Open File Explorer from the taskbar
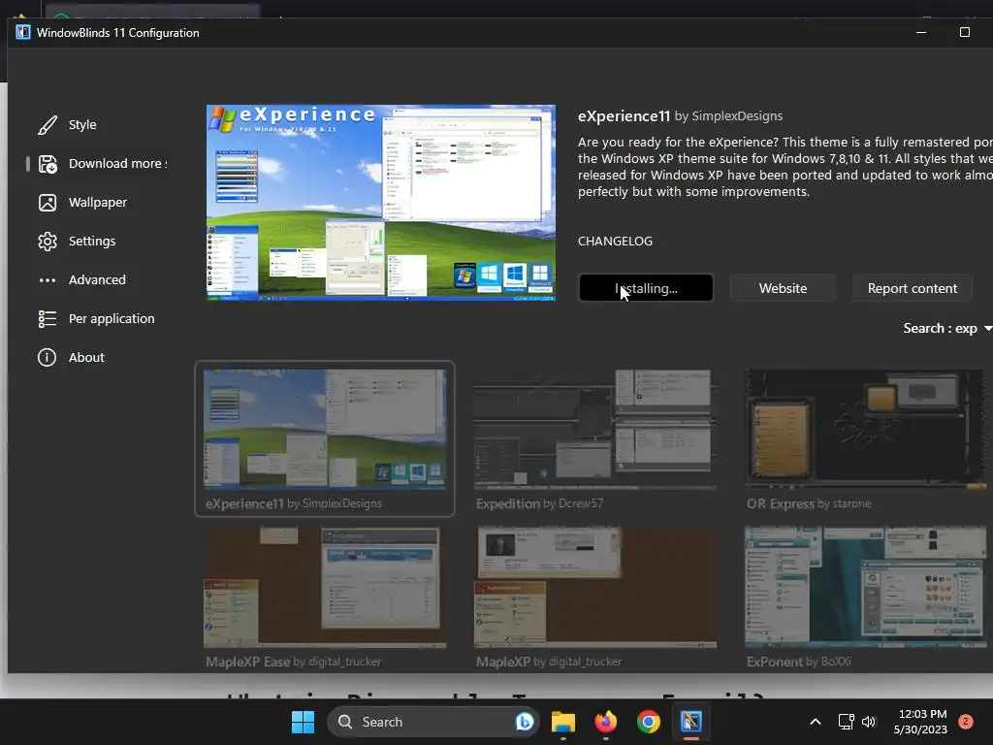Viewport: 993px width, 745px height. [563, 722]
